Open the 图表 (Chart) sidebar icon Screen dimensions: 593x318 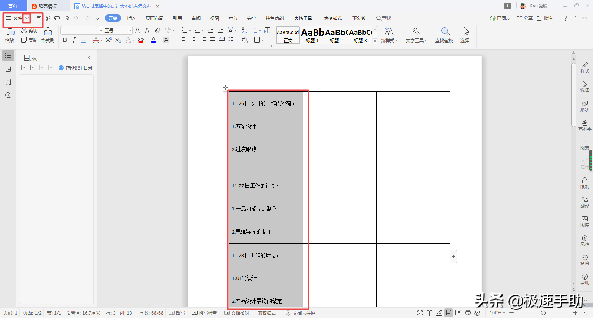(585, 145)
